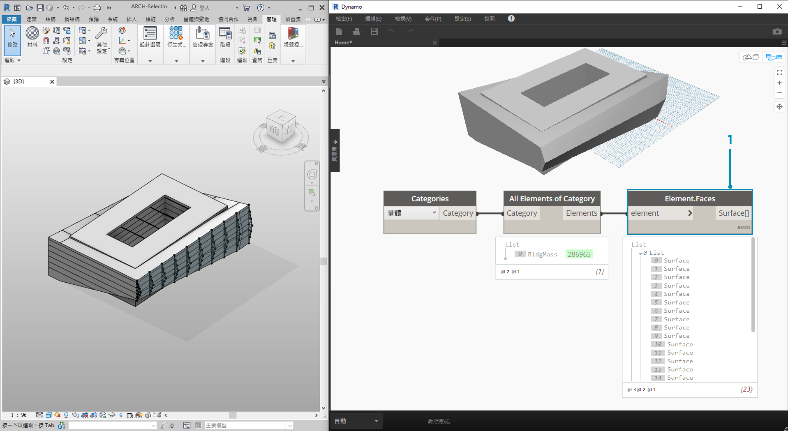
Task: Open the Revit 檔案 (File) tab
Action: coord(12,19)
